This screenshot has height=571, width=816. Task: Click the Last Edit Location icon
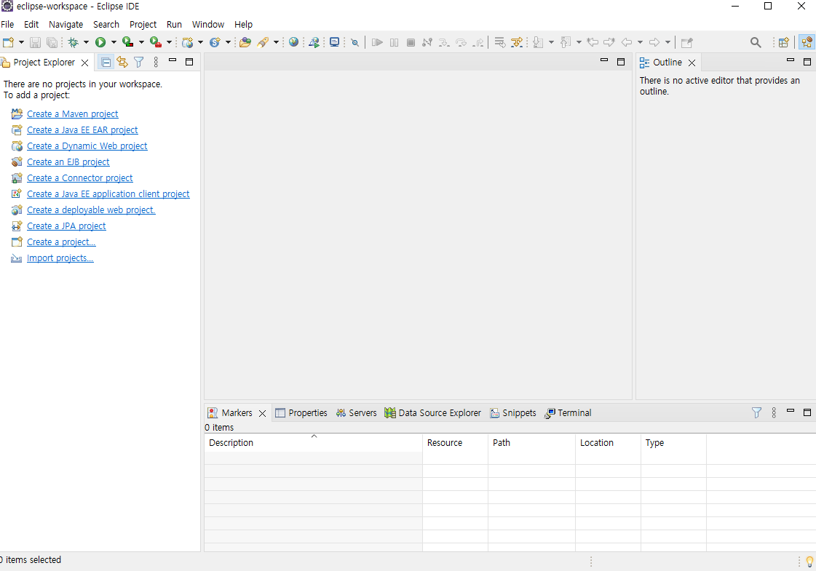(593, 42)
